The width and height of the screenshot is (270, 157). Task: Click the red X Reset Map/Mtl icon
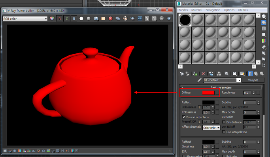click(203, 74)
